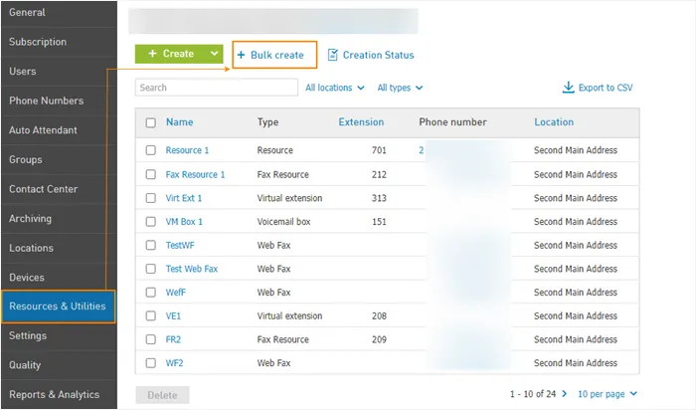Go to Users in the sidebar
Screen dimensions: 696x410
click(59, 71)
